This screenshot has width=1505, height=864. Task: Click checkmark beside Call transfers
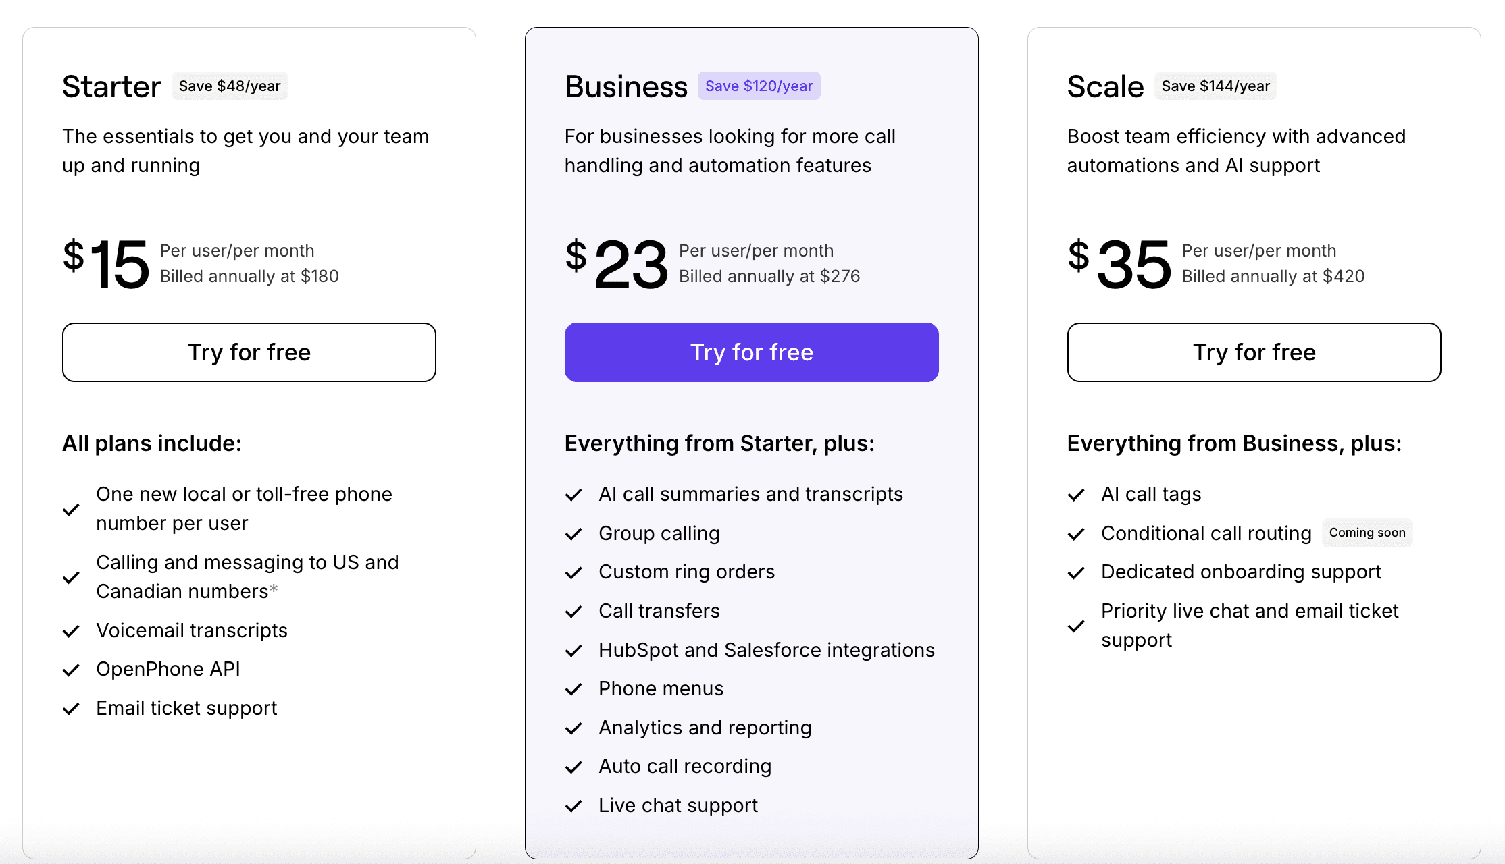tap(573, 612)
